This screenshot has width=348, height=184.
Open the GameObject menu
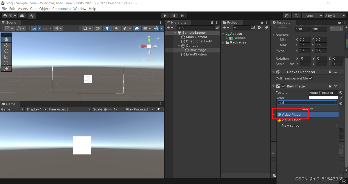coord(40,8)
